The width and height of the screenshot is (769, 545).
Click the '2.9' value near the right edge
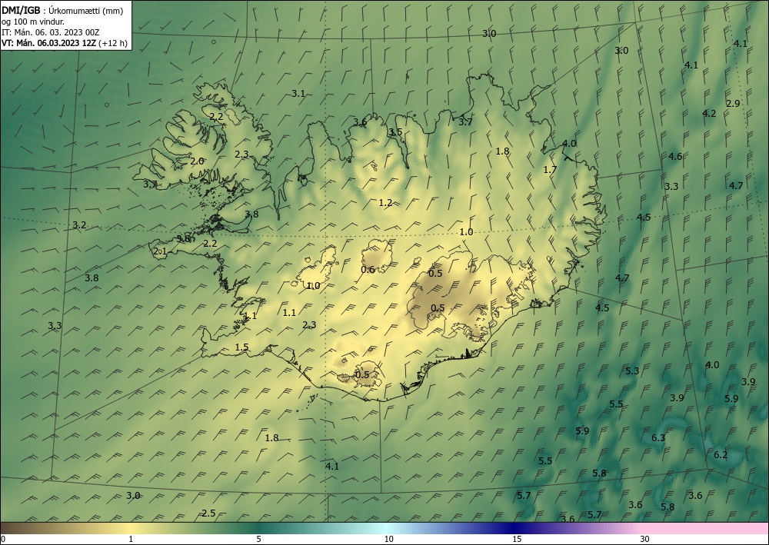733,104
